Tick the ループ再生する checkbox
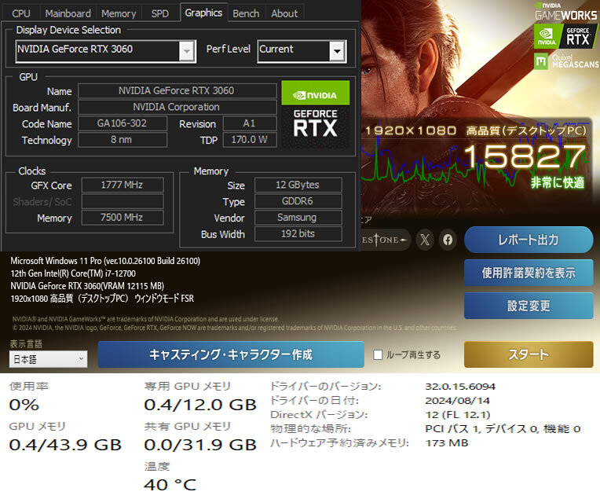600x499 pixels. 378,354
